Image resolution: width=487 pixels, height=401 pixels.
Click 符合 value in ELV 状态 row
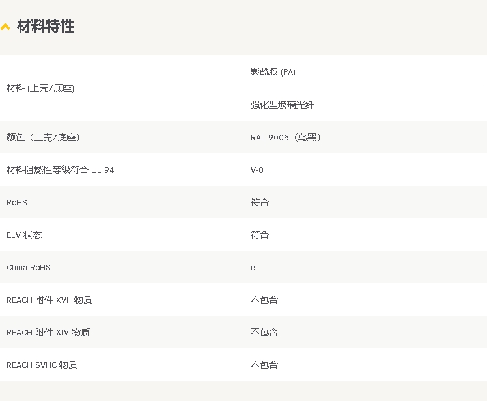pos(260,235)
